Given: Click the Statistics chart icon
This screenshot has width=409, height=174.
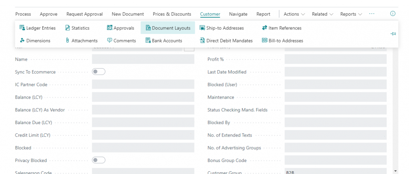Looking at the screenshot, I should pyautogui.click(x=68, y=28).
